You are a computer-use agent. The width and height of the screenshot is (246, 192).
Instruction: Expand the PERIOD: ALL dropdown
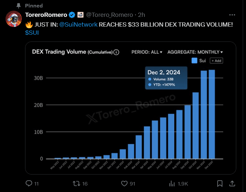click(x=147, y=52)
